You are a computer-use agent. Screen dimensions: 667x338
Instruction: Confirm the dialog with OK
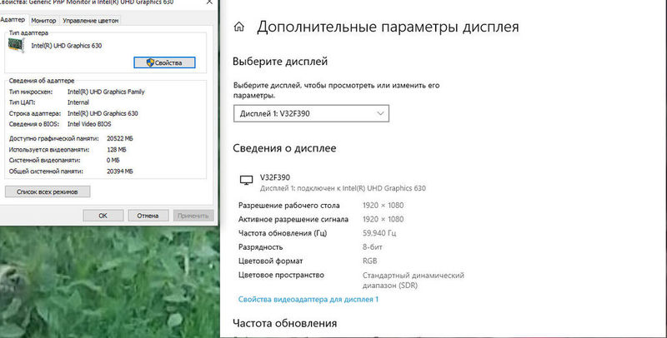tap(103, 215)
